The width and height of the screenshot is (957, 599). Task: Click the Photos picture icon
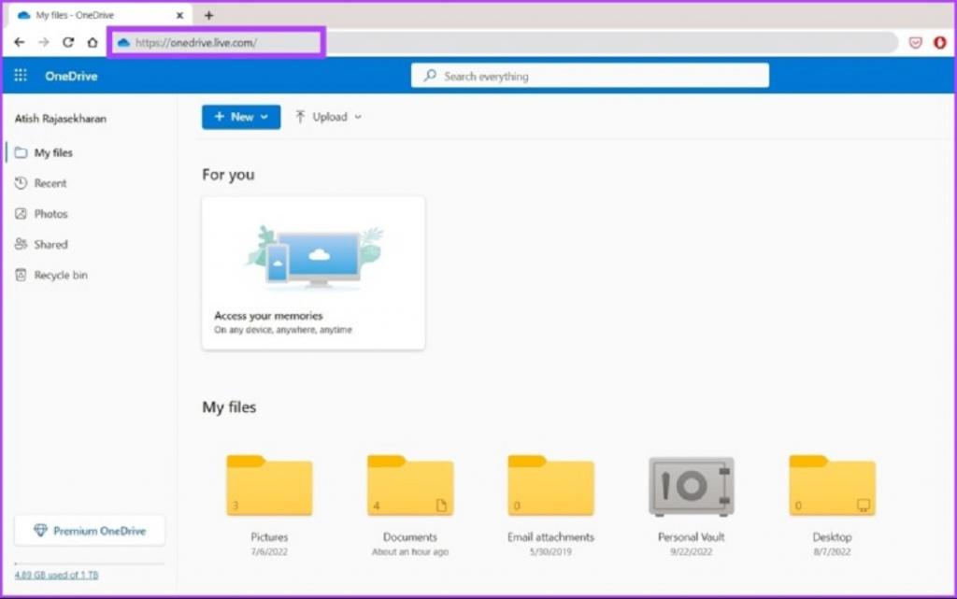tap(21, 213)
